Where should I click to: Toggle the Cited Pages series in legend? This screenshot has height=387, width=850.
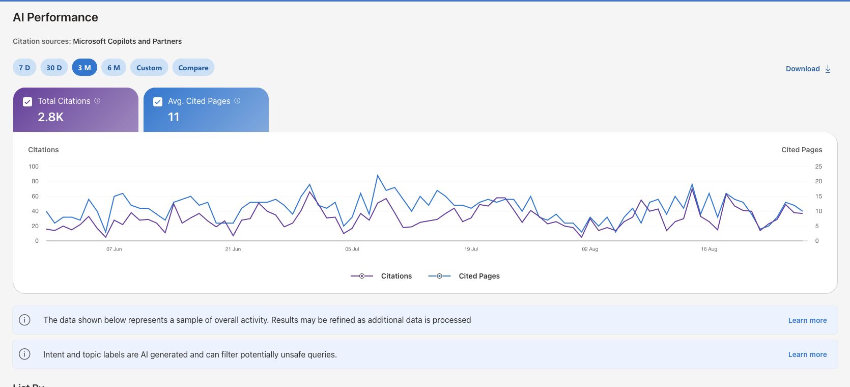pyautogui.click(x=464, y=276)
